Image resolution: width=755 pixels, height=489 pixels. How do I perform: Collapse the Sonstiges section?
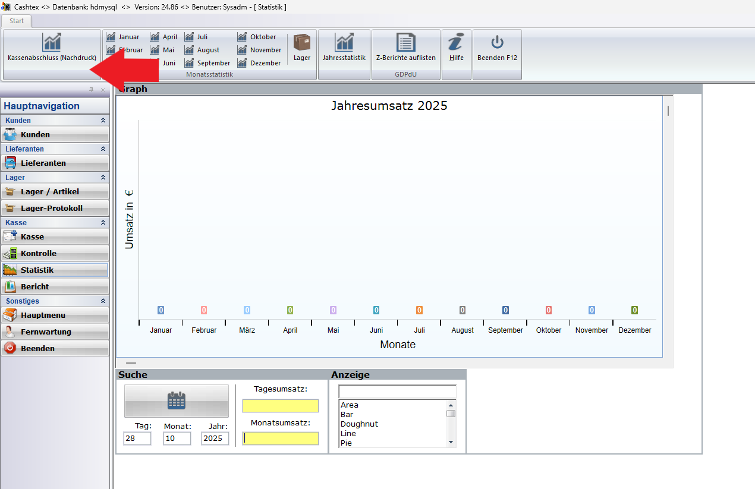coord(103,301)
